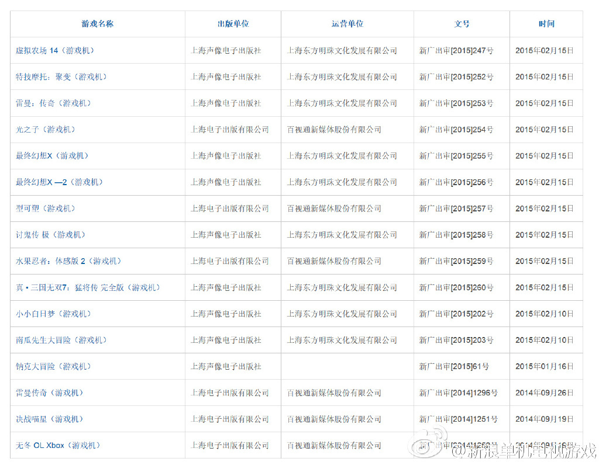
Task: Click 上海声像电子出版社 in 最终幻想X —2 row
Action: point(226,182)
